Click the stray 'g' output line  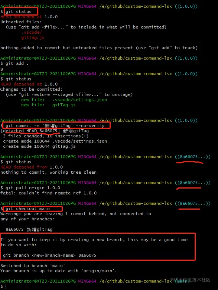click(1, 69)
